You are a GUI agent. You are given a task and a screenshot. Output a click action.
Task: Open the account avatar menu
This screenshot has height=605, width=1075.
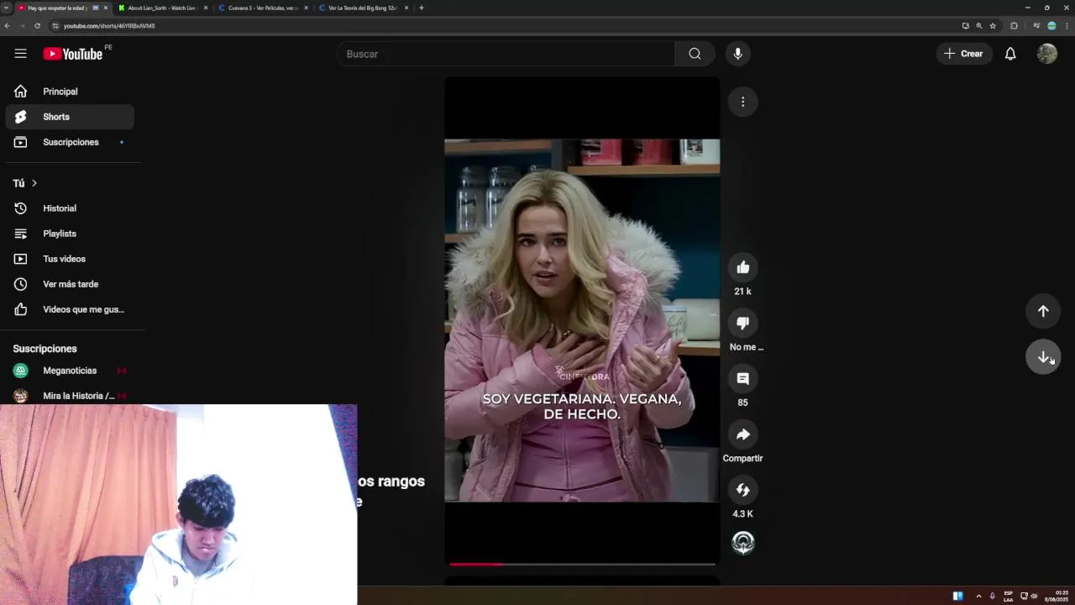click(x=1047, y=54)
